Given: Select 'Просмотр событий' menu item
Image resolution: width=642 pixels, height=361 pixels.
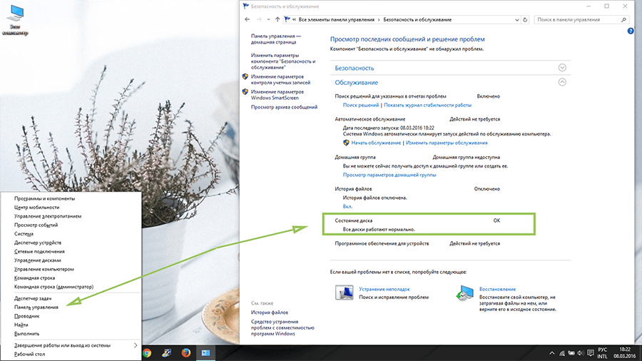Looking at the screenshot, I should (71, 225).
